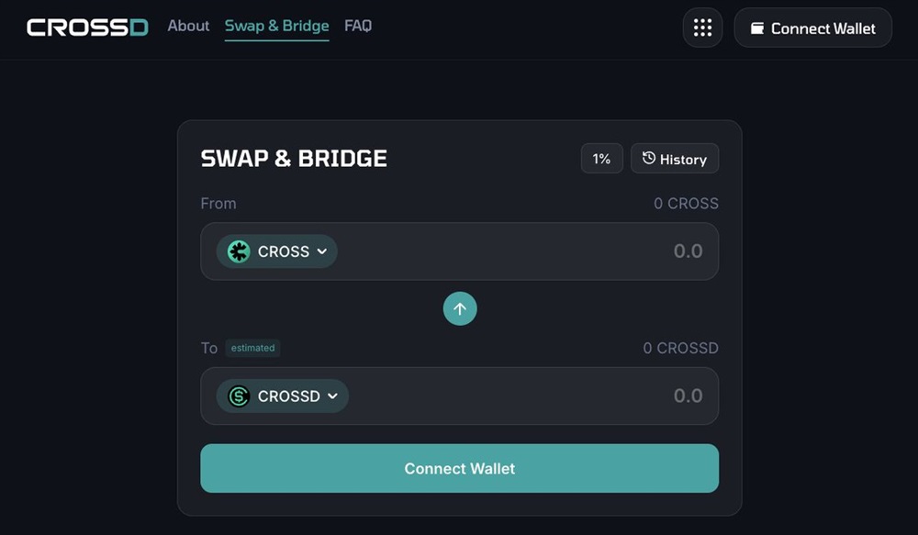Viewport: 918px width, 535px height.
Task: Click the CROSSD token logo icon
Action: (239, 396)
